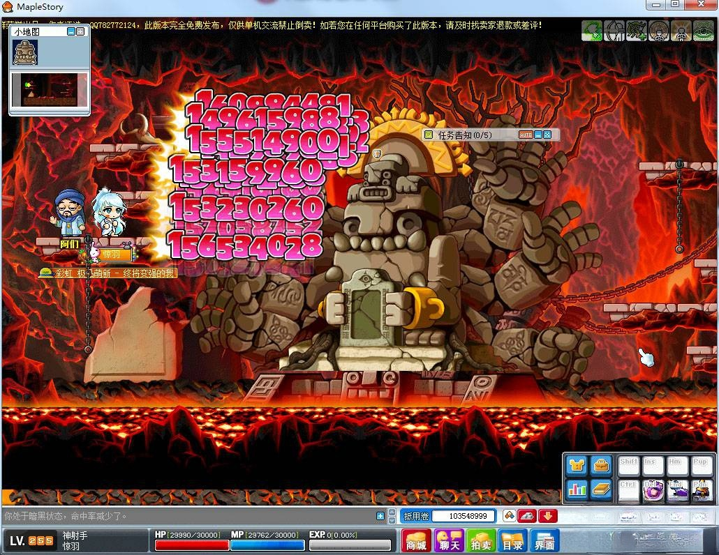Screen dimensions: 719x555
Task: Expand the chat window with plus button
Action: pos(380,516)
